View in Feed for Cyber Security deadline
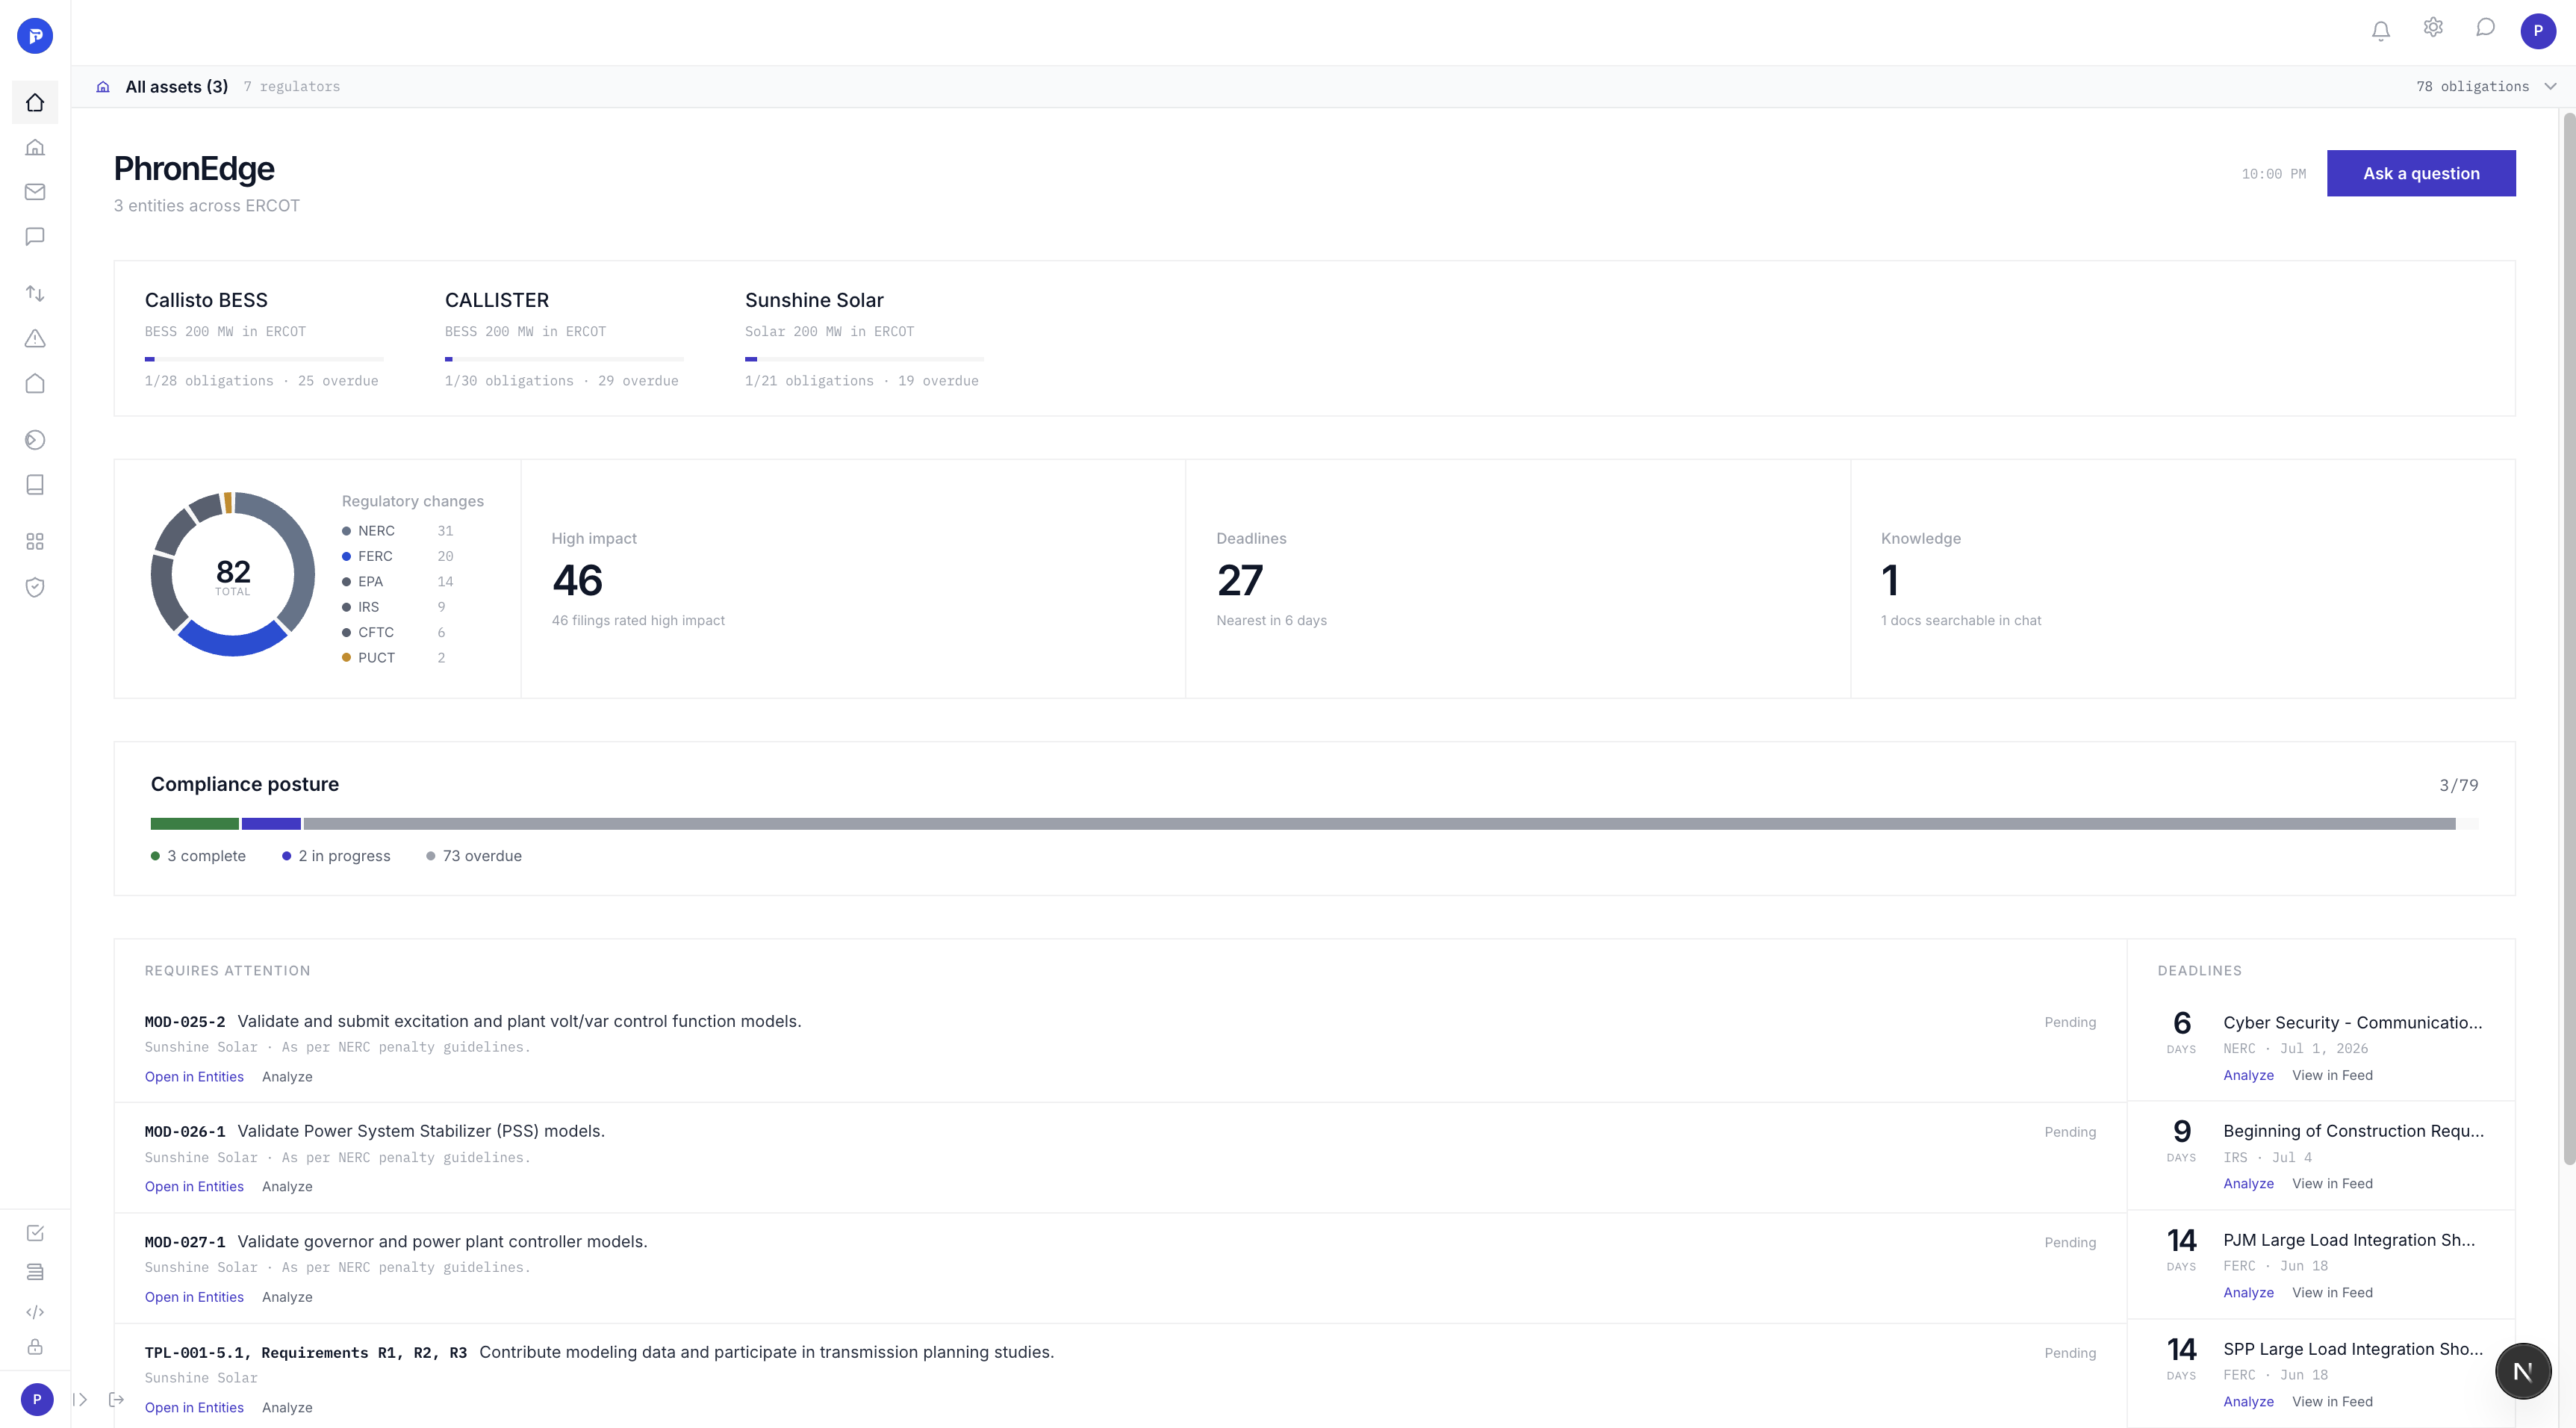This screenshot has height=1428, width=2576. [x=2332, y=1075]
